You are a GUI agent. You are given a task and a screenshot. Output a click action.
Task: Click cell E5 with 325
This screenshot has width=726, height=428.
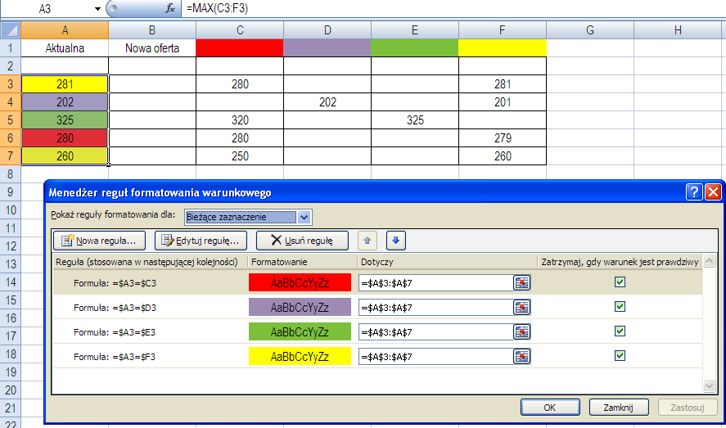point(415,120)
